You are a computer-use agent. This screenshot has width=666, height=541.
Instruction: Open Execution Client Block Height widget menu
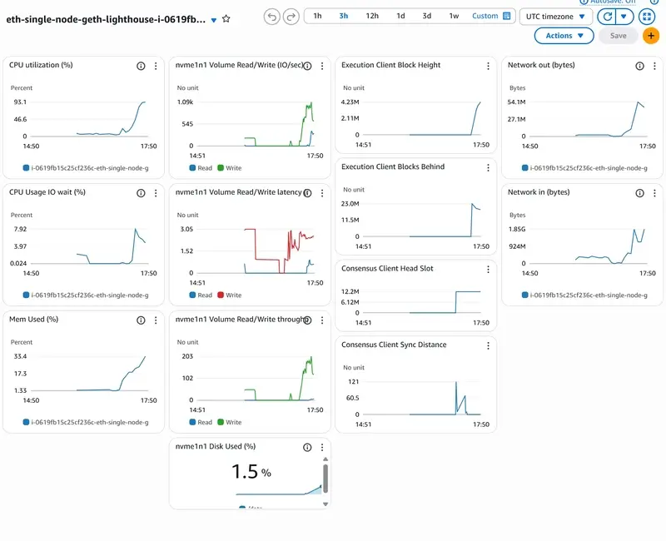click(x=488, y=66)
